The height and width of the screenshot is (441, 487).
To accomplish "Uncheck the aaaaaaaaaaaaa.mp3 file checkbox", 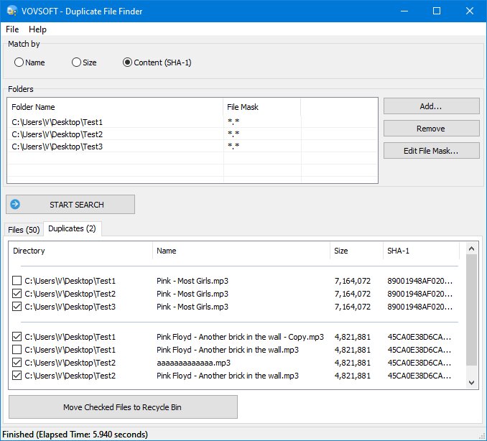I will click(x=17, y=363).
